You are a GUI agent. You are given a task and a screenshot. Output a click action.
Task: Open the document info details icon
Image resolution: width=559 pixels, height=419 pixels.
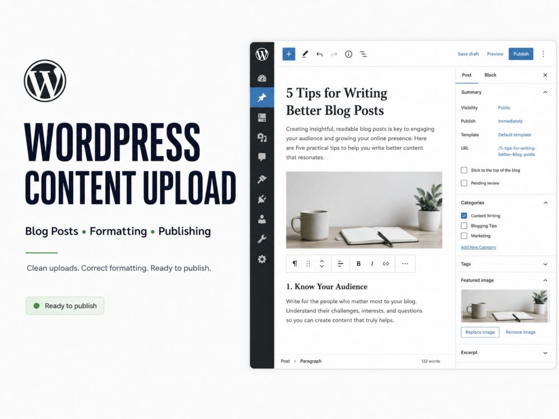coord(349,54)
